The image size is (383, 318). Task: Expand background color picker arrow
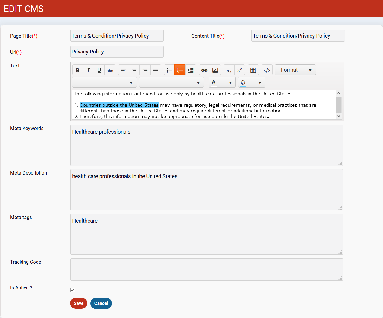pyautogui.click(x=260, y=82)
